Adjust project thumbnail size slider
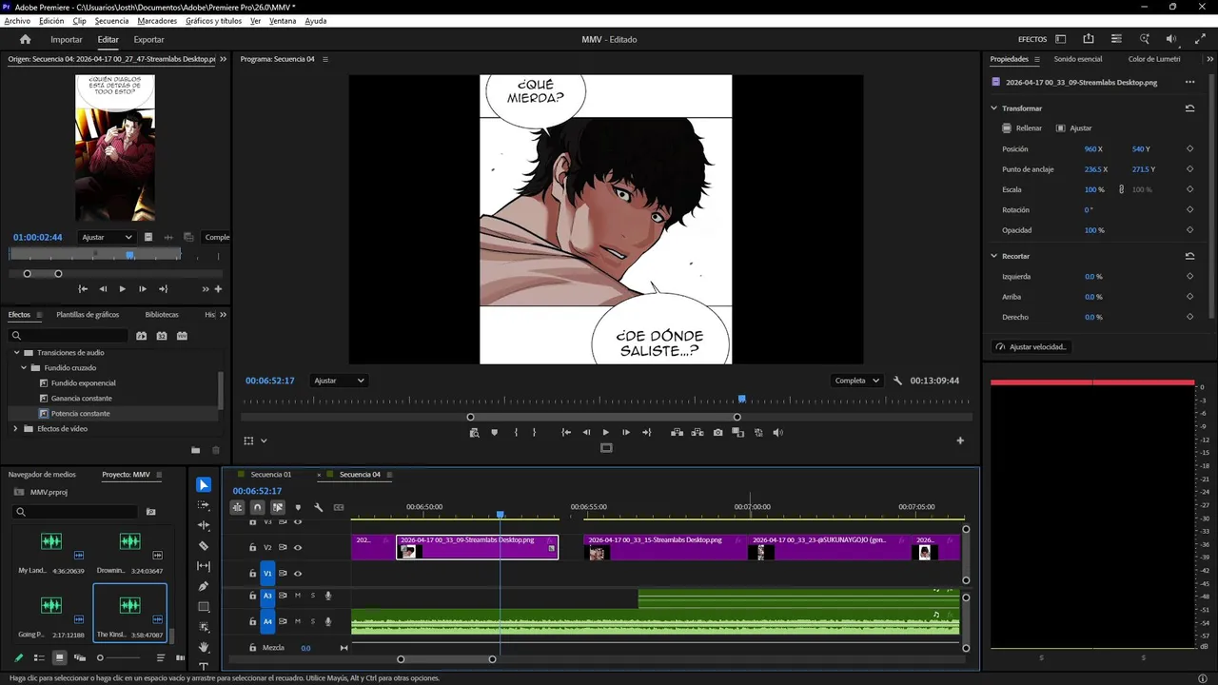This screenshot has height=685, width=1218. (x=119, y=657)
